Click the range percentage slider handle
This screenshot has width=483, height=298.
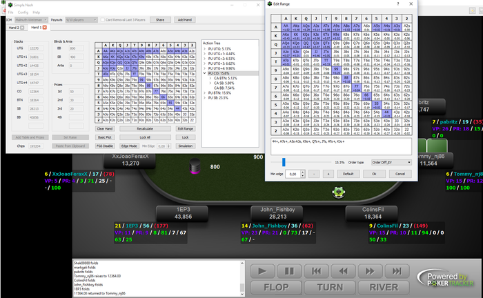[x=284, y=162]
